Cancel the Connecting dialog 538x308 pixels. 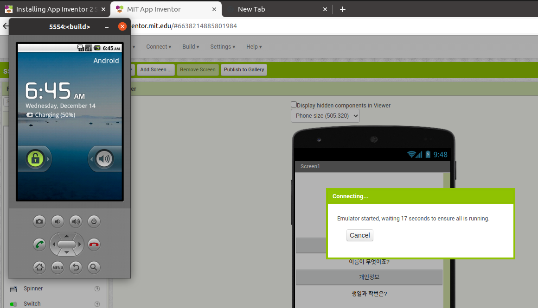(x=359, y=235)
